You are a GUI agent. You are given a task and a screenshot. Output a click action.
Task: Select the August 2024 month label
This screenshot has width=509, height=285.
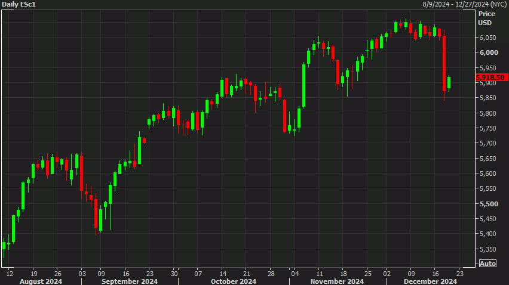[x=41, y=281]
